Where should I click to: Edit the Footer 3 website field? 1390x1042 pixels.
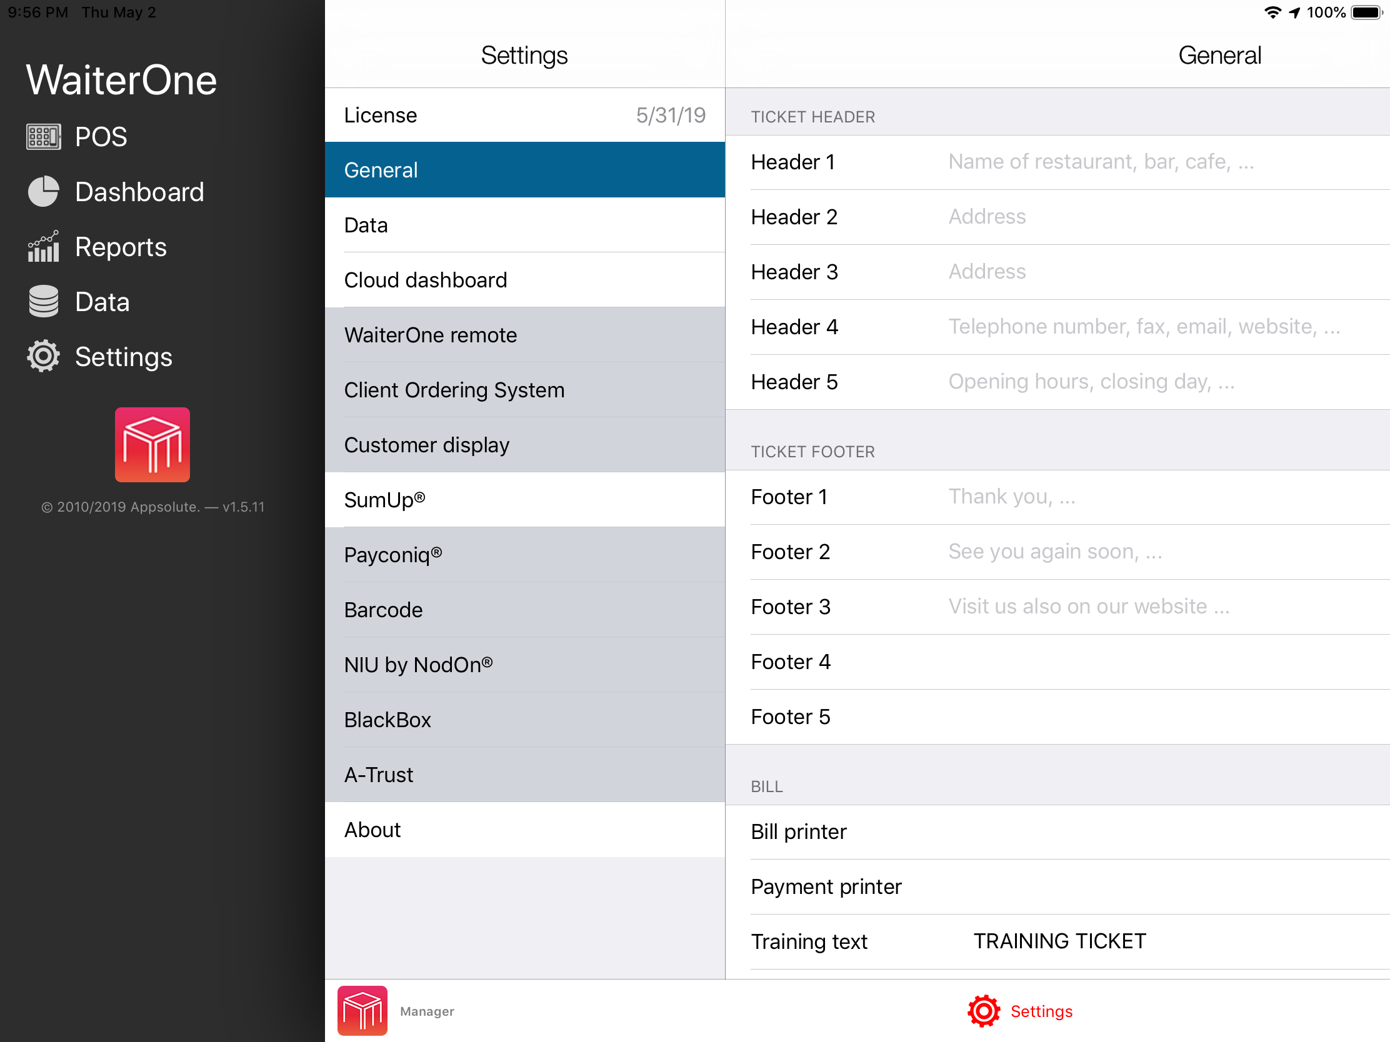click(x=1169, y=607)
